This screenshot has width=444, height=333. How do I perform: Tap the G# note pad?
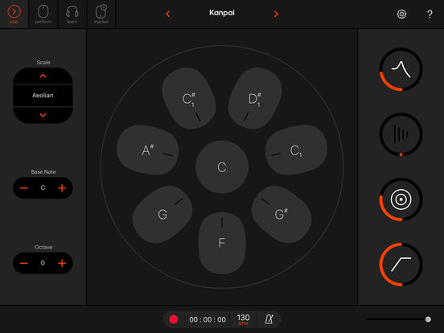pos(282,214)
